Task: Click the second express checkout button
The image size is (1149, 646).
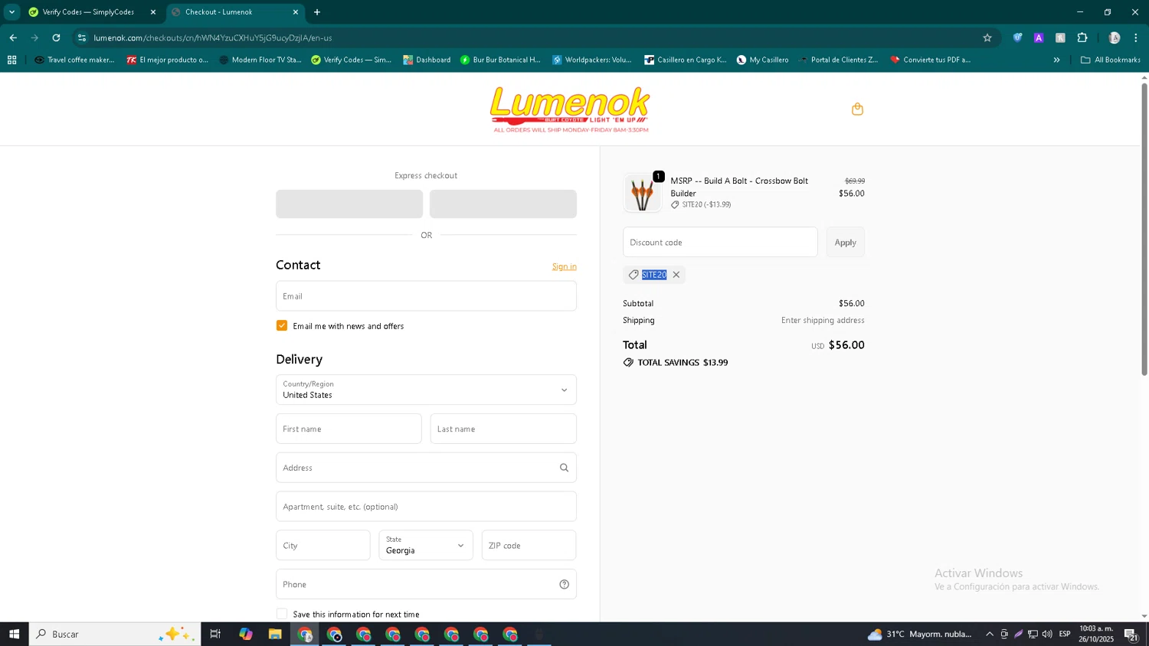Action: coord(503,204)
